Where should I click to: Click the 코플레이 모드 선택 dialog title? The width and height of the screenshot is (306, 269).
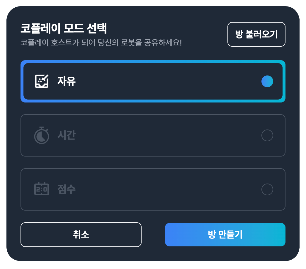coord(64,28)
